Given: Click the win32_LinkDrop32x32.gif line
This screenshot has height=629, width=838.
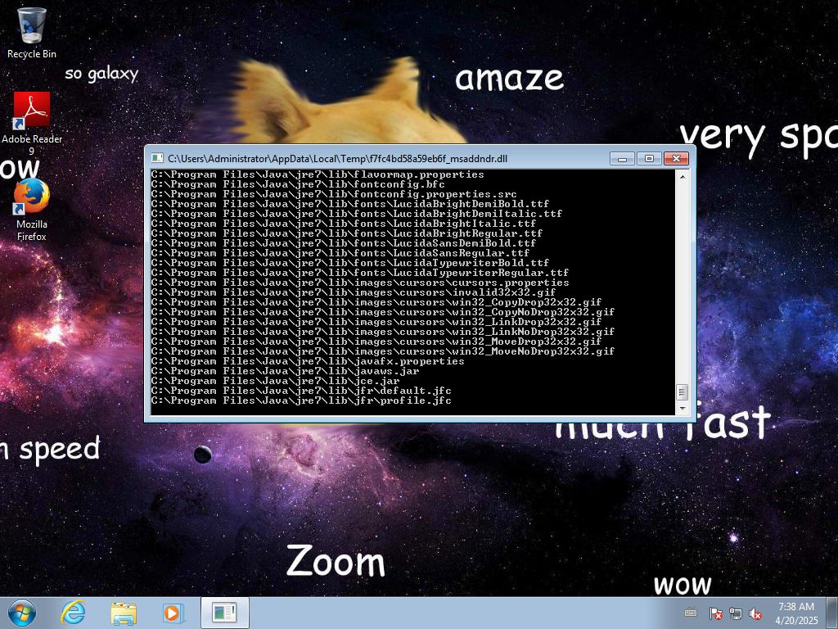Looking at the screenshot, I should 376,321.
